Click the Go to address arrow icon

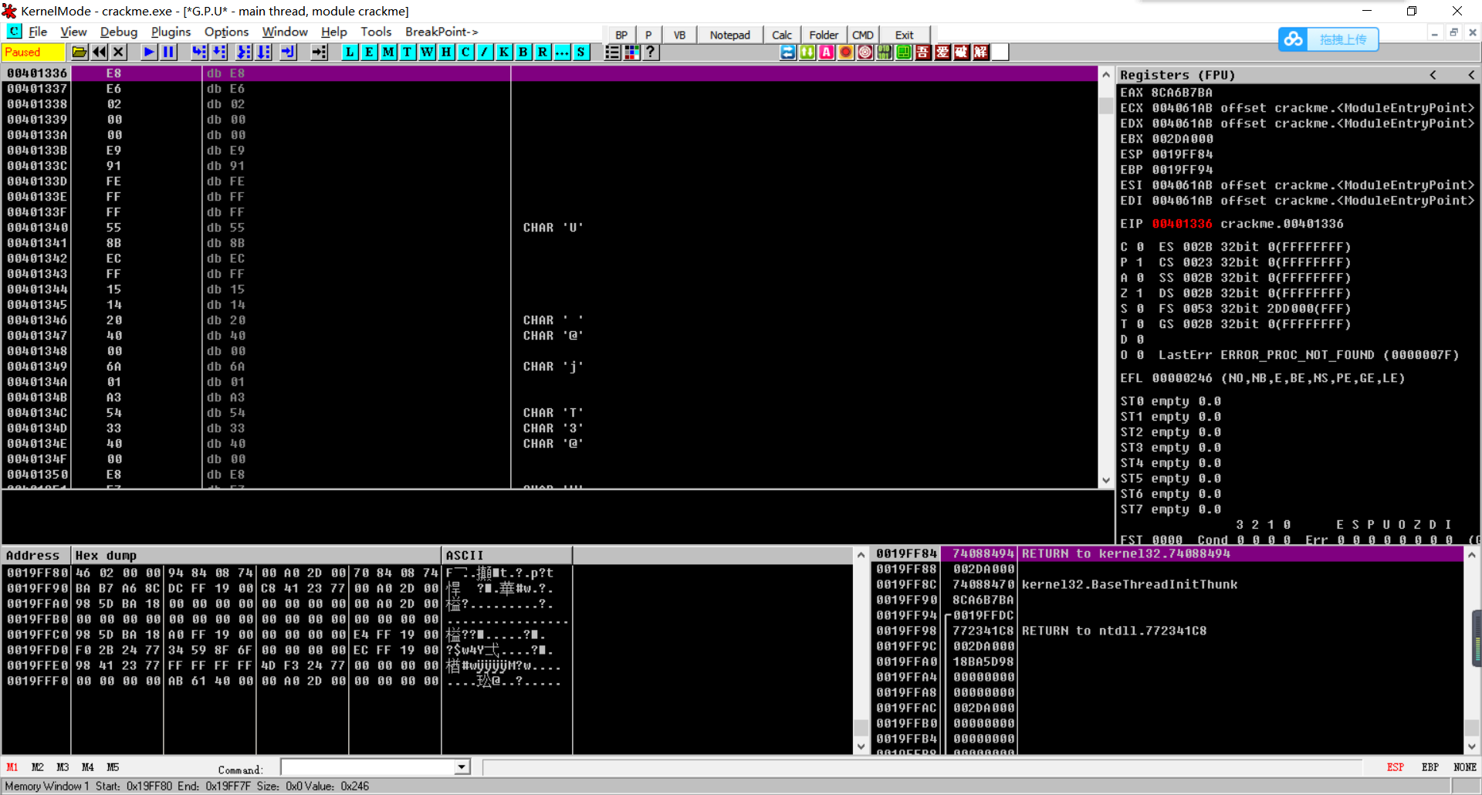[x=319, y=52]
